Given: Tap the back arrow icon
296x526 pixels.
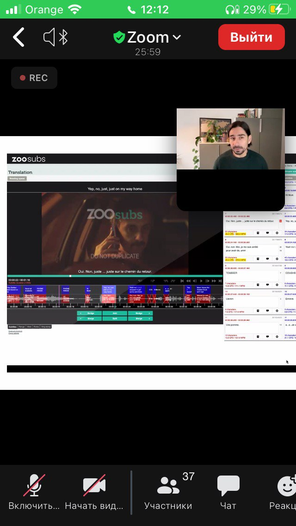Looking at the screenshot, I should [18, 38].
